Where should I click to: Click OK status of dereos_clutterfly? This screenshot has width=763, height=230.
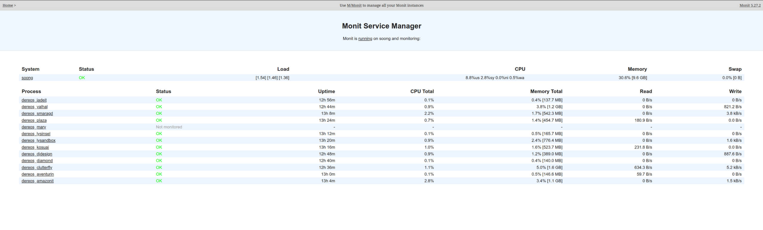[159, 167]
